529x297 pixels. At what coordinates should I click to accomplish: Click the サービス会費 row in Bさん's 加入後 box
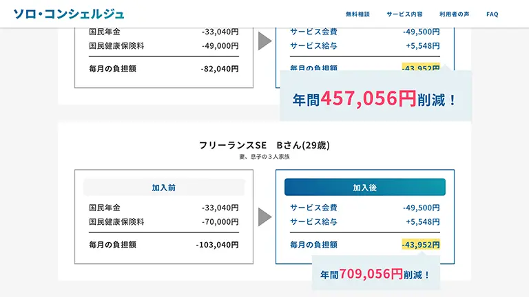[x=364, y=208]
